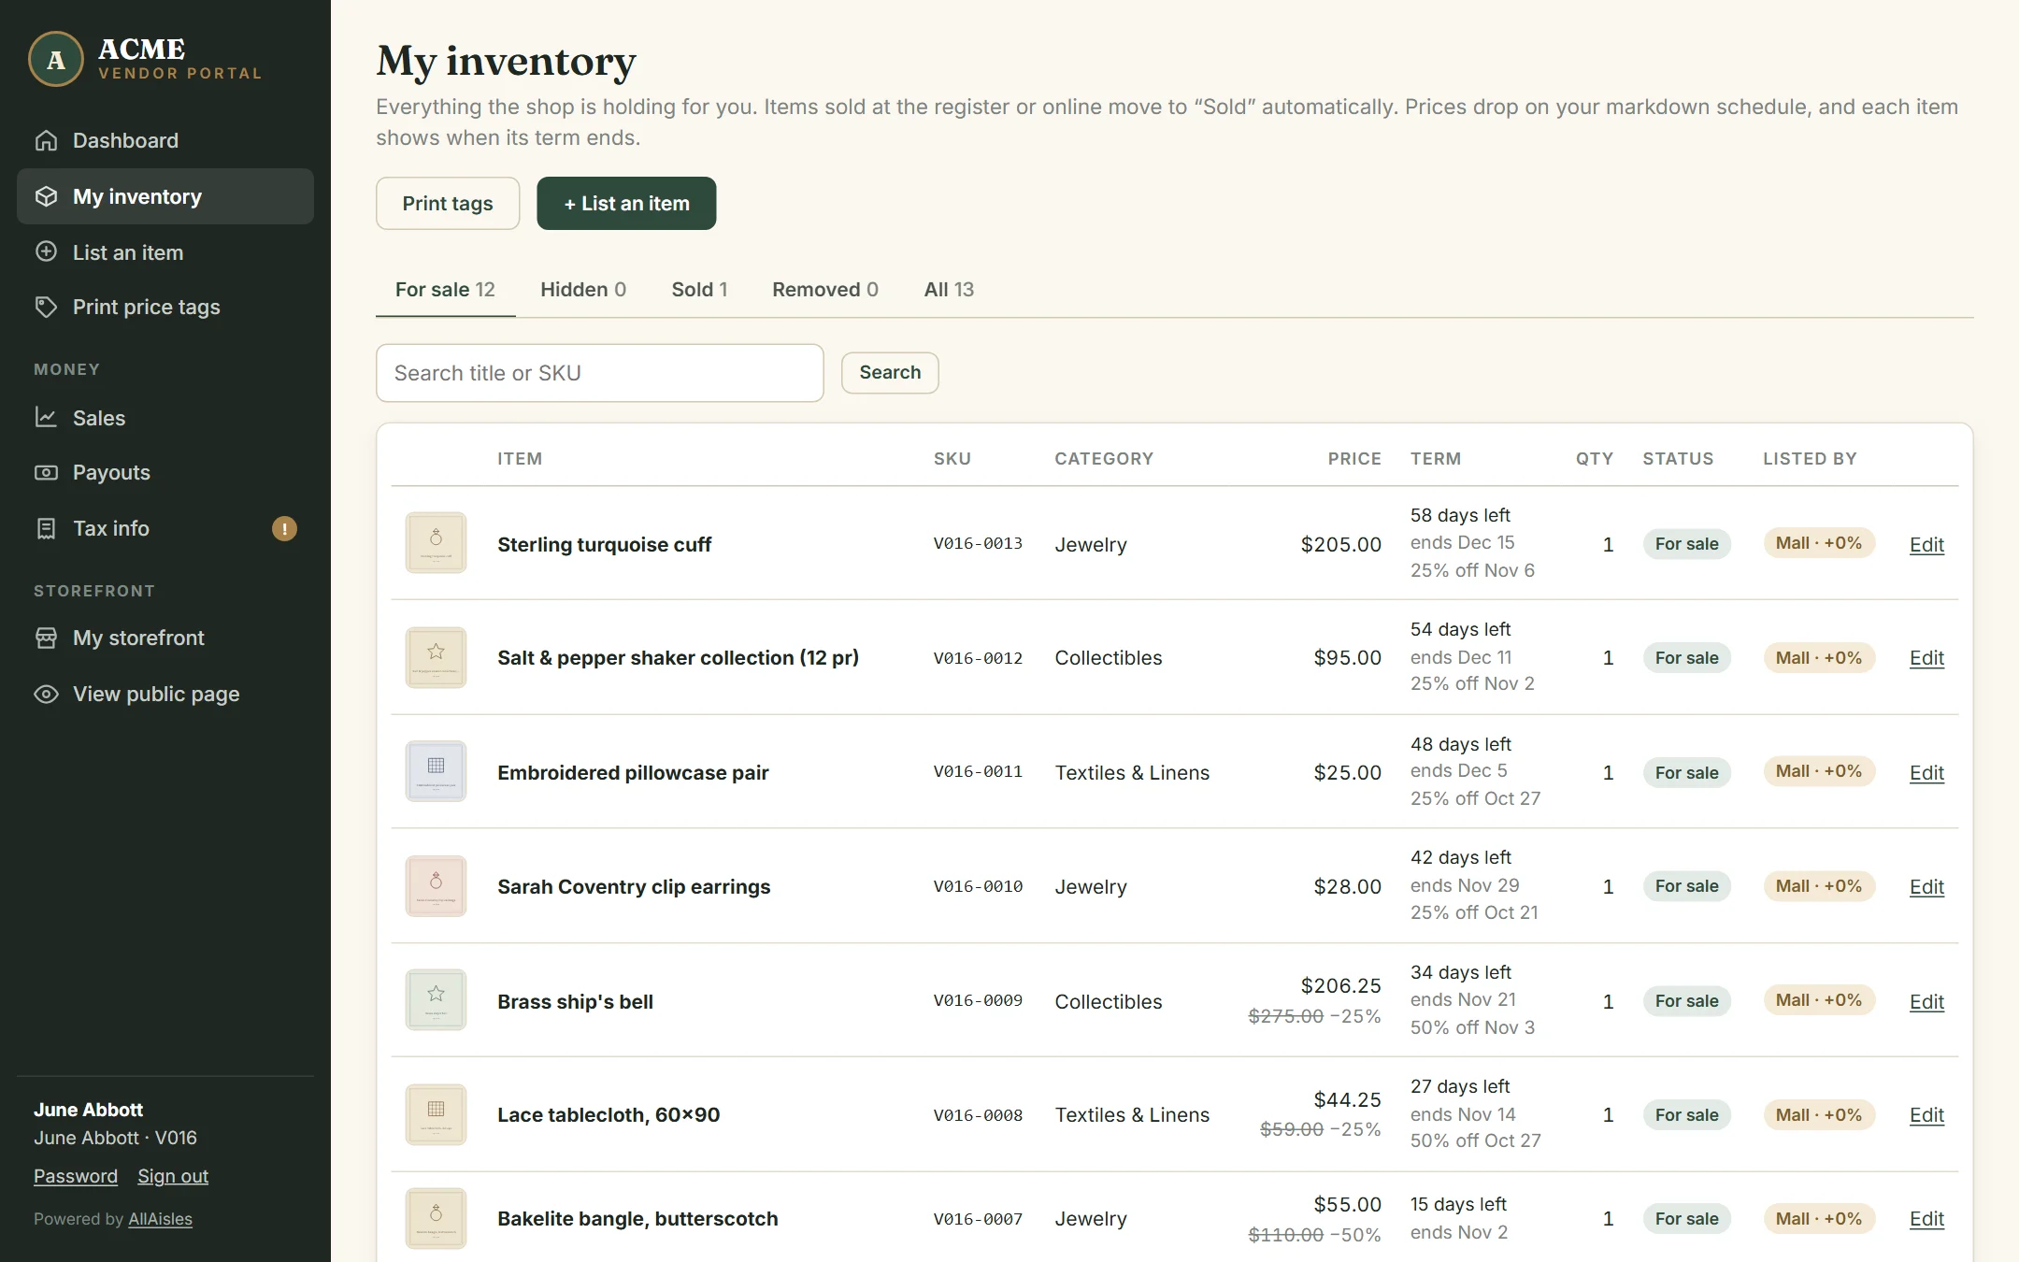The height and width of the screenshot is (1262, 2019).
Task: Click the Sarah Coventry clip earrings title
Action: [x=634, y=886]
